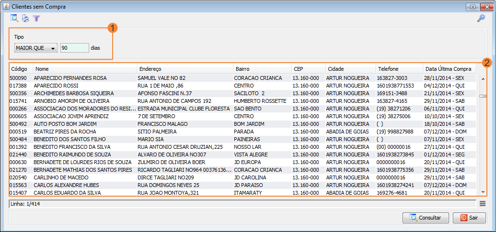
Task: Click the vertical scrollbar thumb
Action: pos(483,96)
